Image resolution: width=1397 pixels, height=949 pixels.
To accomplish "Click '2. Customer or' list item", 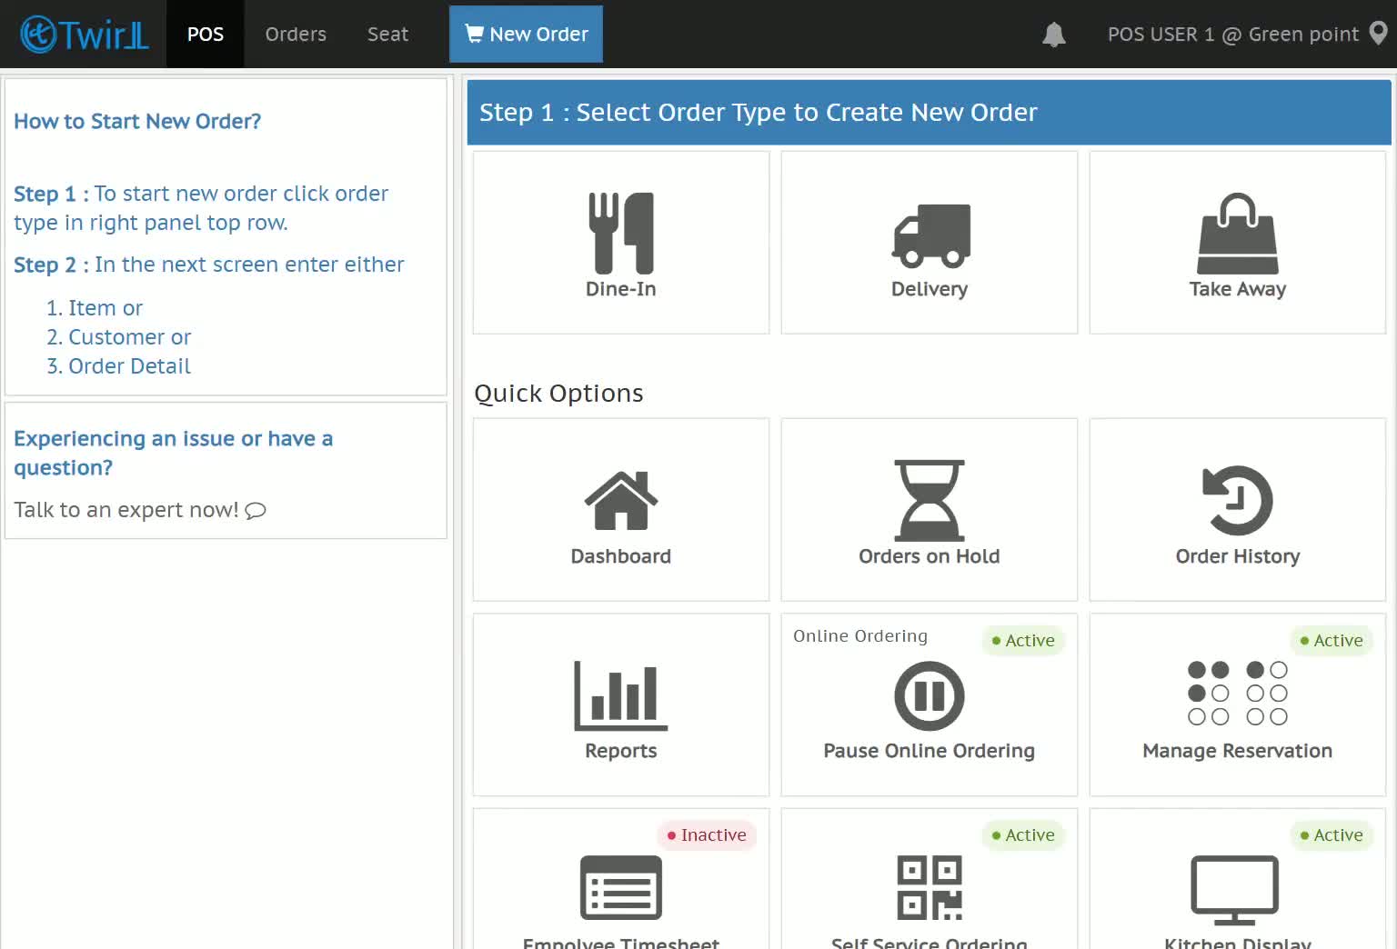I will pyautogui.click(x=118, y=337).
